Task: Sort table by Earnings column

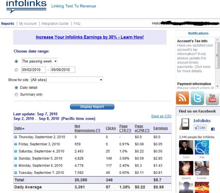Action: point(160,128)
